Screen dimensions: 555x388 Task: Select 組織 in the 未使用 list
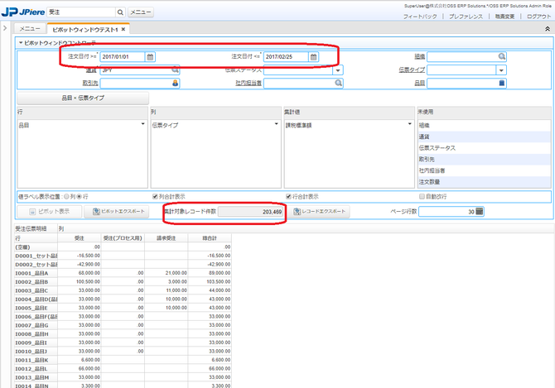point(484,125)
